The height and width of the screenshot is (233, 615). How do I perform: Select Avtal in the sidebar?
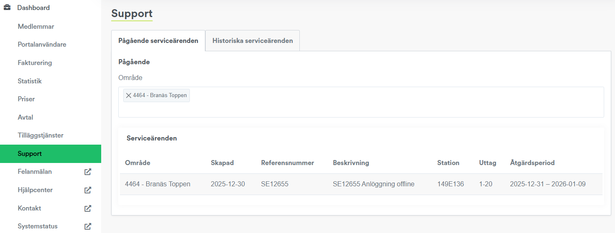pos(25,117)
